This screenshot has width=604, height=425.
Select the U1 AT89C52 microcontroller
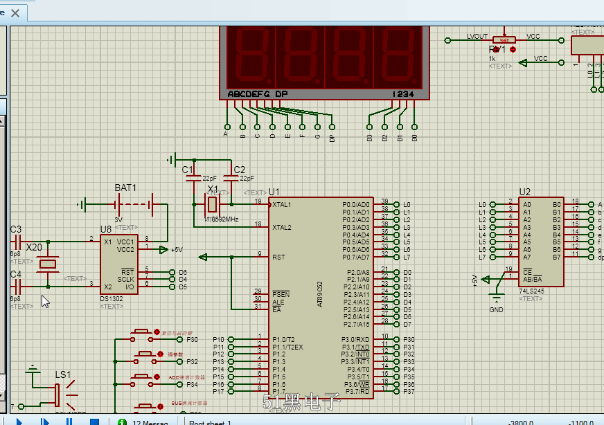click(x=321, y=298)
